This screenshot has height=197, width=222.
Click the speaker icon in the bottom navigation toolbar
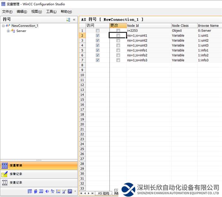click(47, 191)
